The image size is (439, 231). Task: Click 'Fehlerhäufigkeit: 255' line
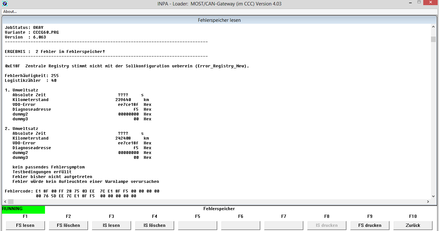coord(32,76)
